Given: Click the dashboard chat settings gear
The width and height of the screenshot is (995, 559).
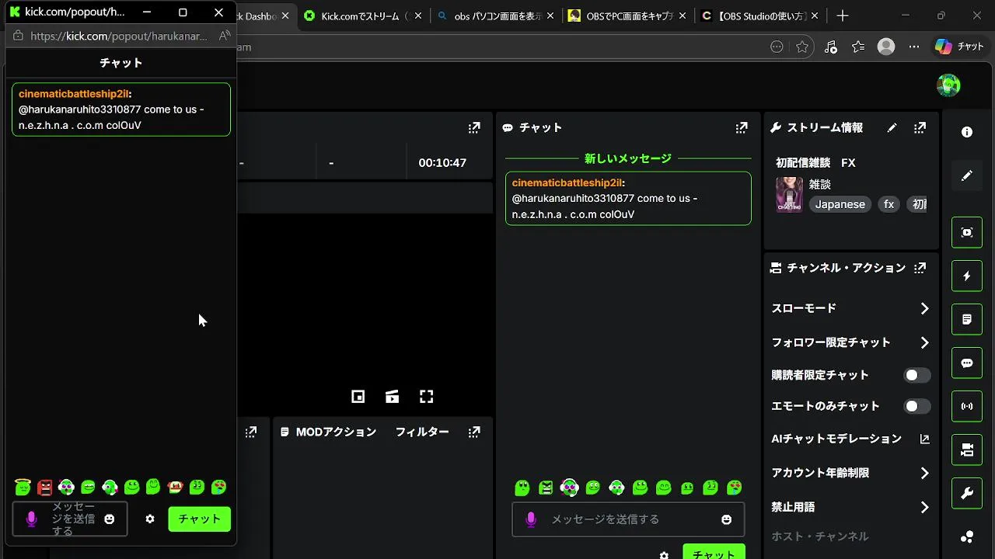Looking at the screenshot, I should (x=664, y=555).
